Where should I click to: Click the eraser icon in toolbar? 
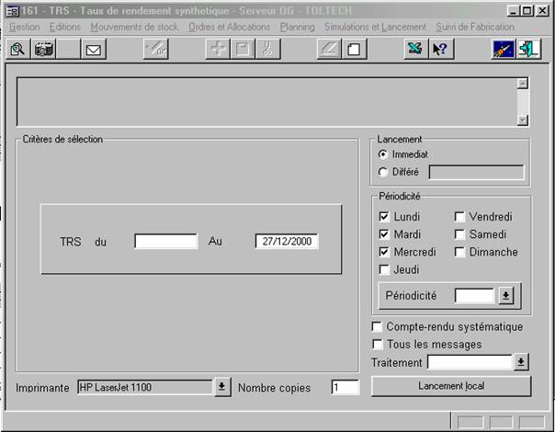tap(328, 50)
